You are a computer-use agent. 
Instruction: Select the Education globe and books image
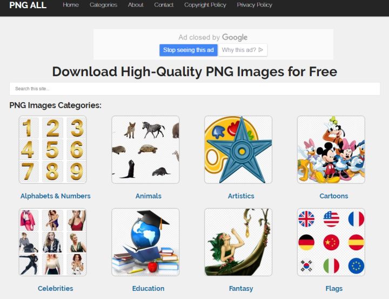(145, 242)
